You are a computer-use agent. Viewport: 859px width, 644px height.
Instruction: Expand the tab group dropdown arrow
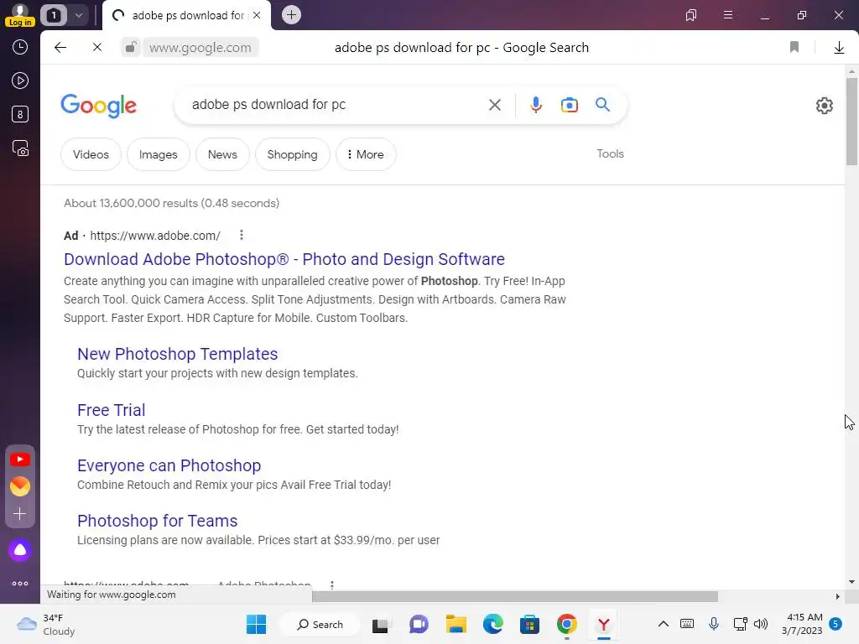[x=78, y=15]
